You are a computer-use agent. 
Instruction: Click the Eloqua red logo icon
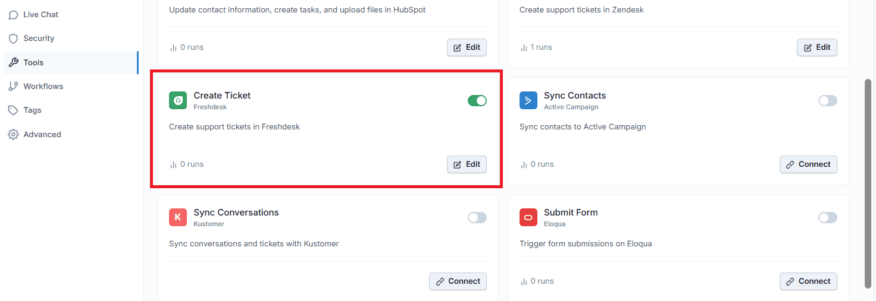[528, 218]
